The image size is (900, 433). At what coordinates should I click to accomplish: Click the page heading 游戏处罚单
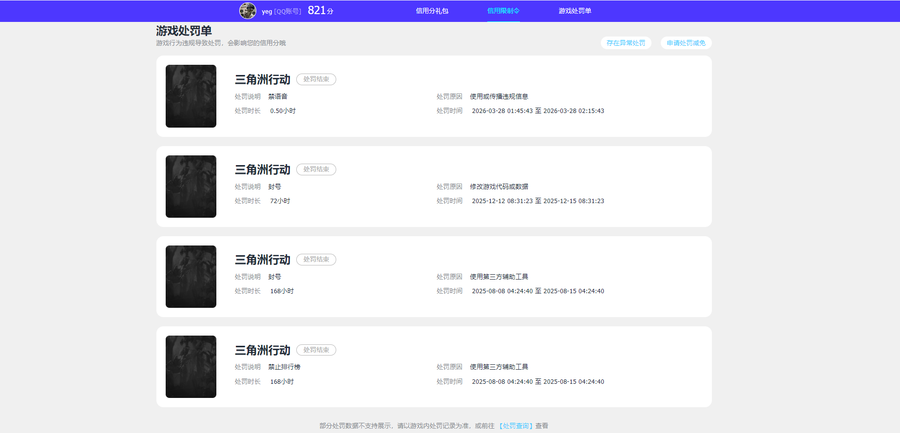(x=184, y=31)
